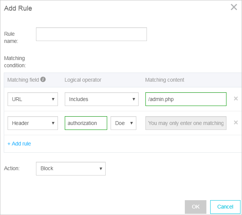The width and height of the screenshot is (242, 215).
Task: Delete the Header matching condition row
Action: tap(236, 123)
